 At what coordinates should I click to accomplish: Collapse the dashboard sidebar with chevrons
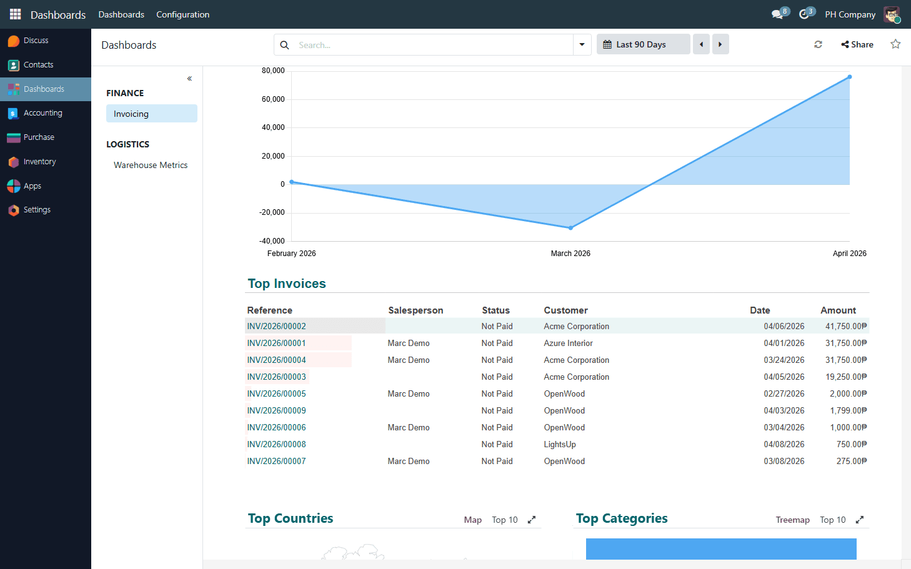pyautogui.click(x=189, y=78)
